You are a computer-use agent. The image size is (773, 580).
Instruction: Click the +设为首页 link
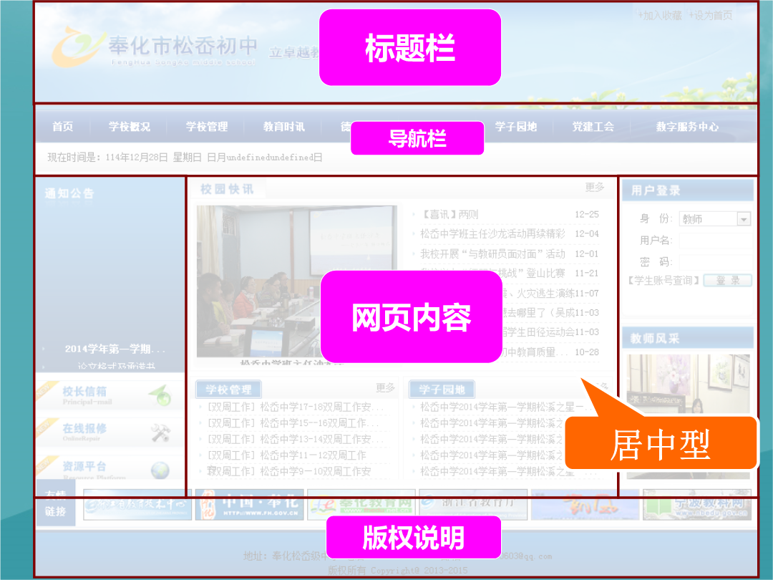[711, 16]
